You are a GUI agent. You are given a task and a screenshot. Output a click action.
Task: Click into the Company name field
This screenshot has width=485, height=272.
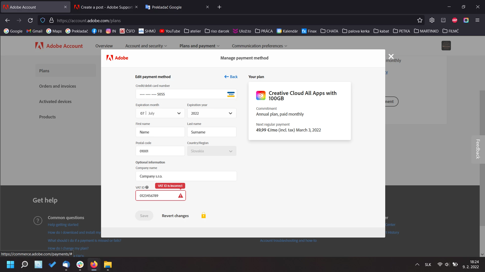coord(186,176)
